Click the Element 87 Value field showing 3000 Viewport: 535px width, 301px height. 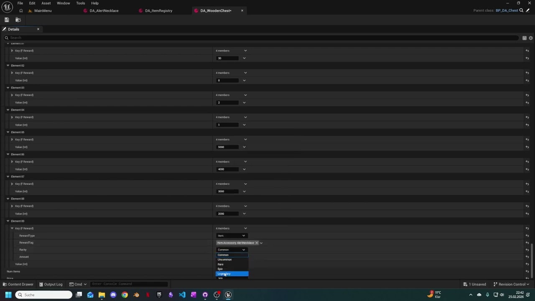pyautogui.click(x=228, y=191)
